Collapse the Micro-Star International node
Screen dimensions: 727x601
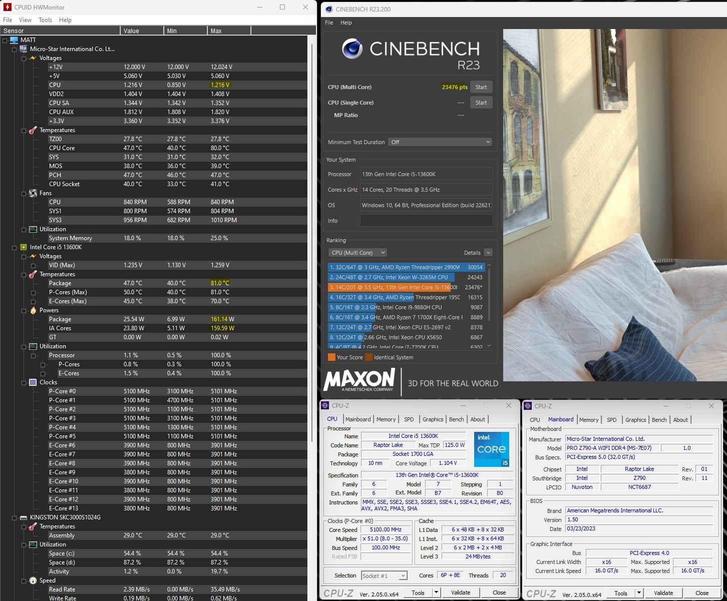14,49
